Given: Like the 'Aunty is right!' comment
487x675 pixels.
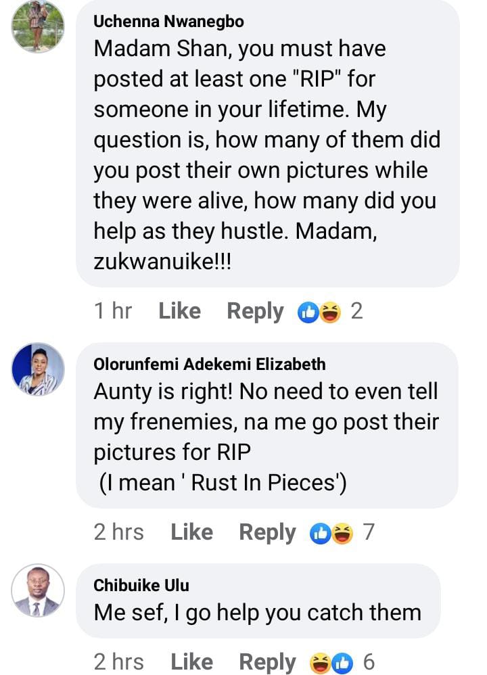Looking at the screenshot, I should click(192, 532).
